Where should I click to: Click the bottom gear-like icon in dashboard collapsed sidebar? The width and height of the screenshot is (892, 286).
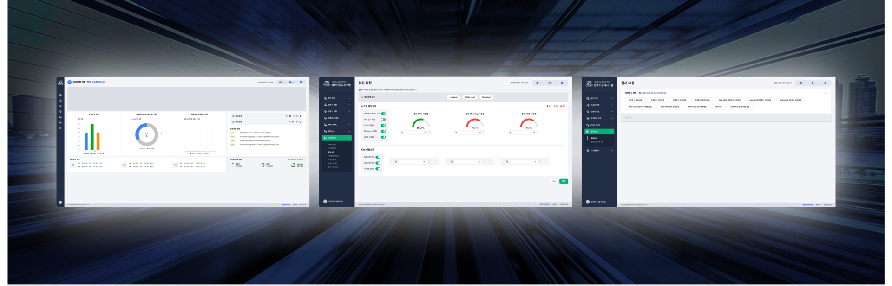point(60,128)
